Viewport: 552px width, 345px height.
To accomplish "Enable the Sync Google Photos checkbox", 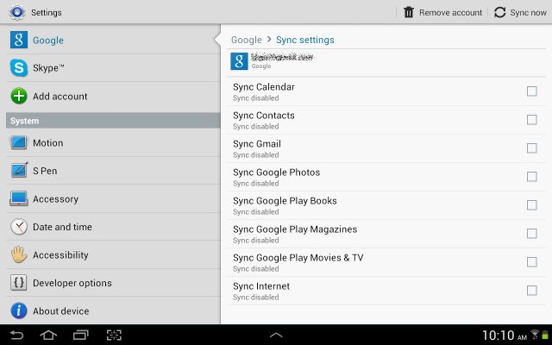I will pos(531,177).
